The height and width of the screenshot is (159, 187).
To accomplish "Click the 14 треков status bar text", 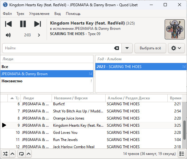I will [x=149, y=154].
